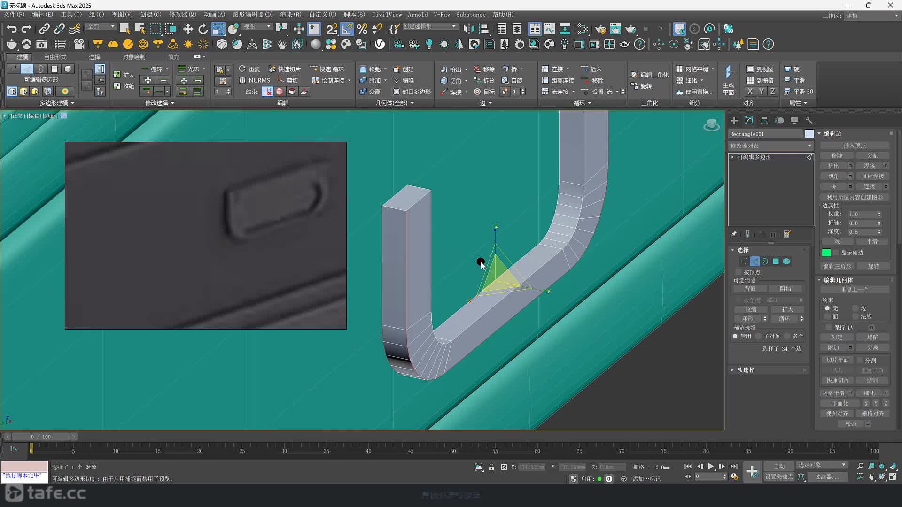Create a teapot primitive from toolbar
902x507 pixels.
pos(11,44)
